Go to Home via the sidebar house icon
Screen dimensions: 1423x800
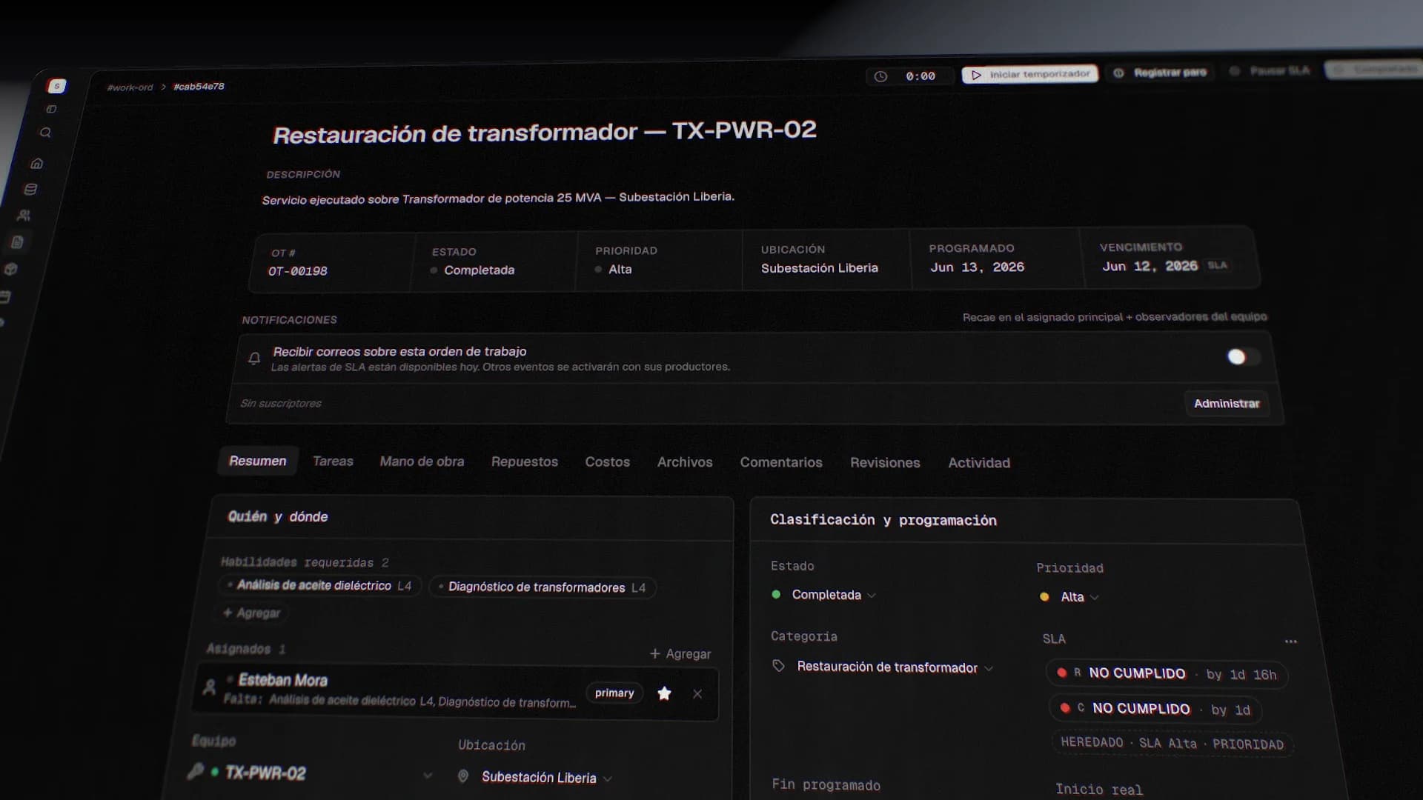(x=36, y=163)
